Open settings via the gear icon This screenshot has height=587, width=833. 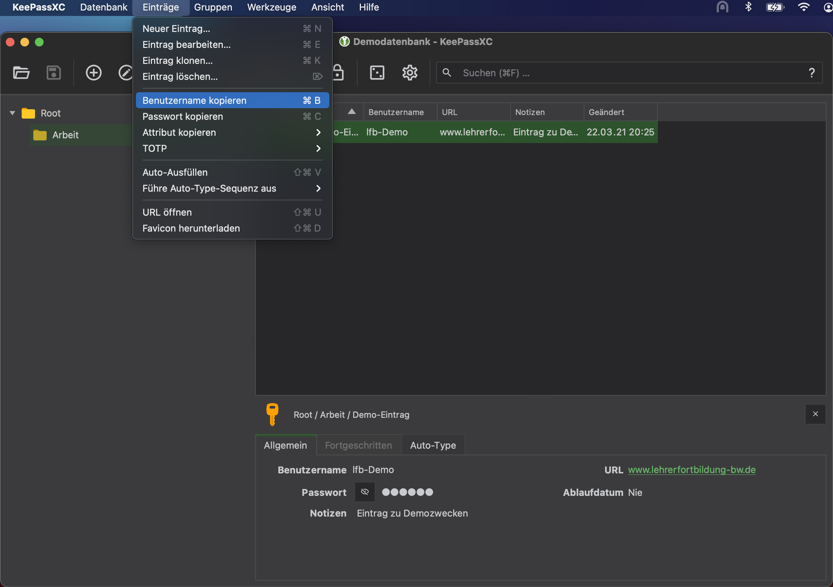(x=410, y=73)
